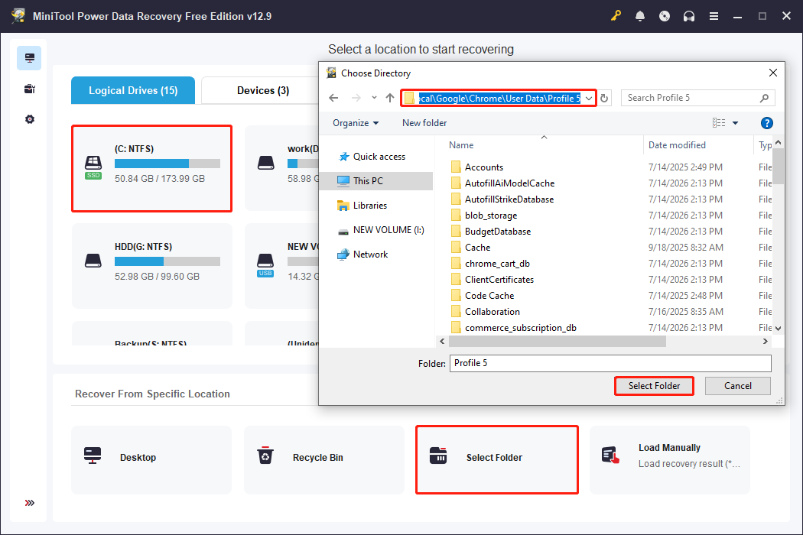This screenshot has width=803, height=535.
Task: Click the C: drive usage bar
Action: pyautogui.click(x=167, y=164)
